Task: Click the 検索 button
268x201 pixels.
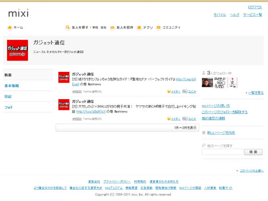Action: pos(254,152)
